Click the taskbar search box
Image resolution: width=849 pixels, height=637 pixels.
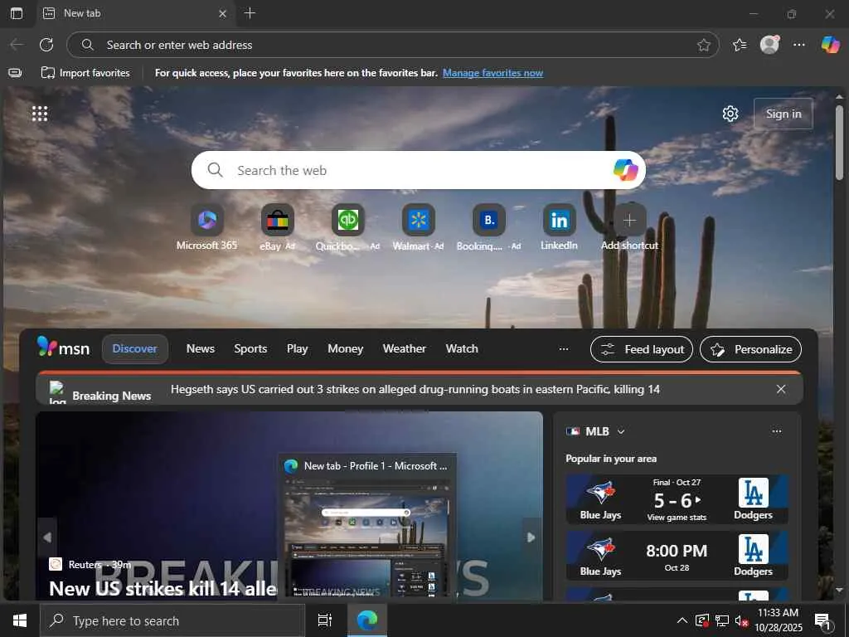[172, 620]
